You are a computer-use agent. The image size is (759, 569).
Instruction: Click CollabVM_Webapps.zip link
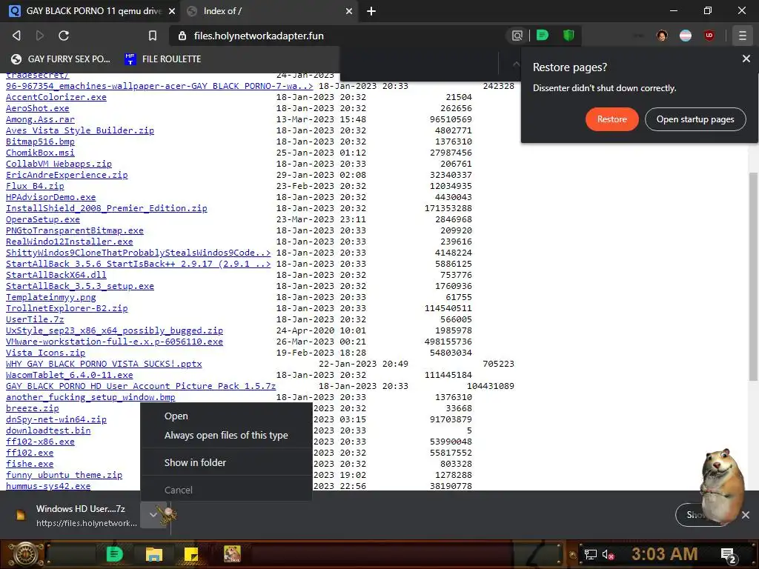(x=59, y=164)
